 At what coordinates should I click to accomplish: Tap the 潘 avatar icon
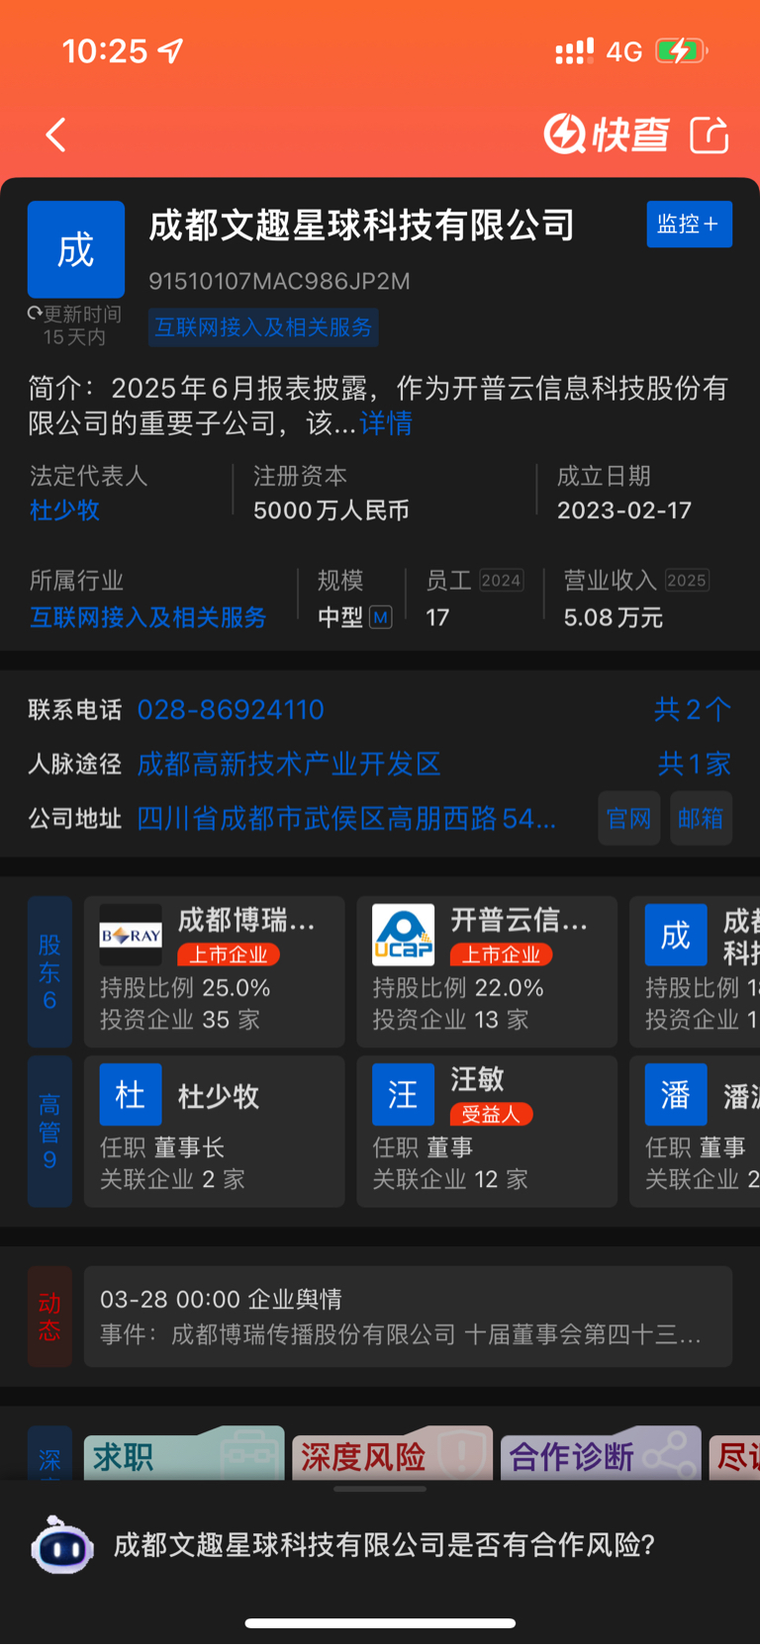tap(676, 1094)
